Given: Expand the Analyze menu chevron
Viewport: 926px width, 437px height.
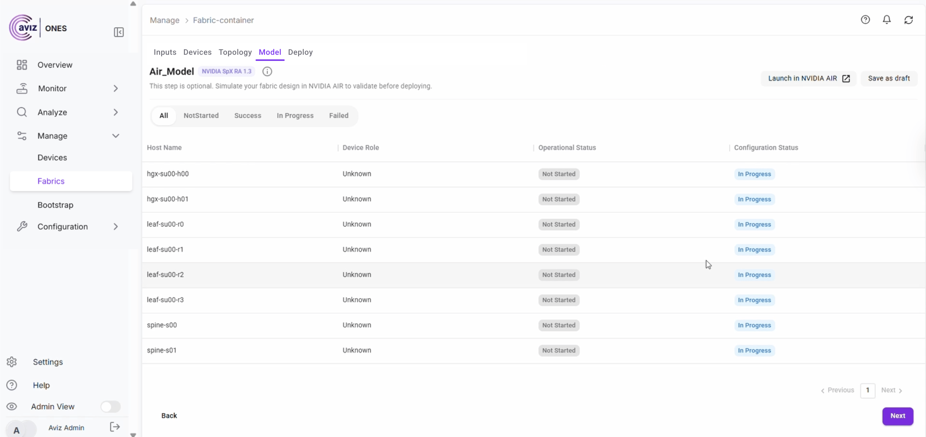Looking at the screenshot, I should click(x=116, y=112).
